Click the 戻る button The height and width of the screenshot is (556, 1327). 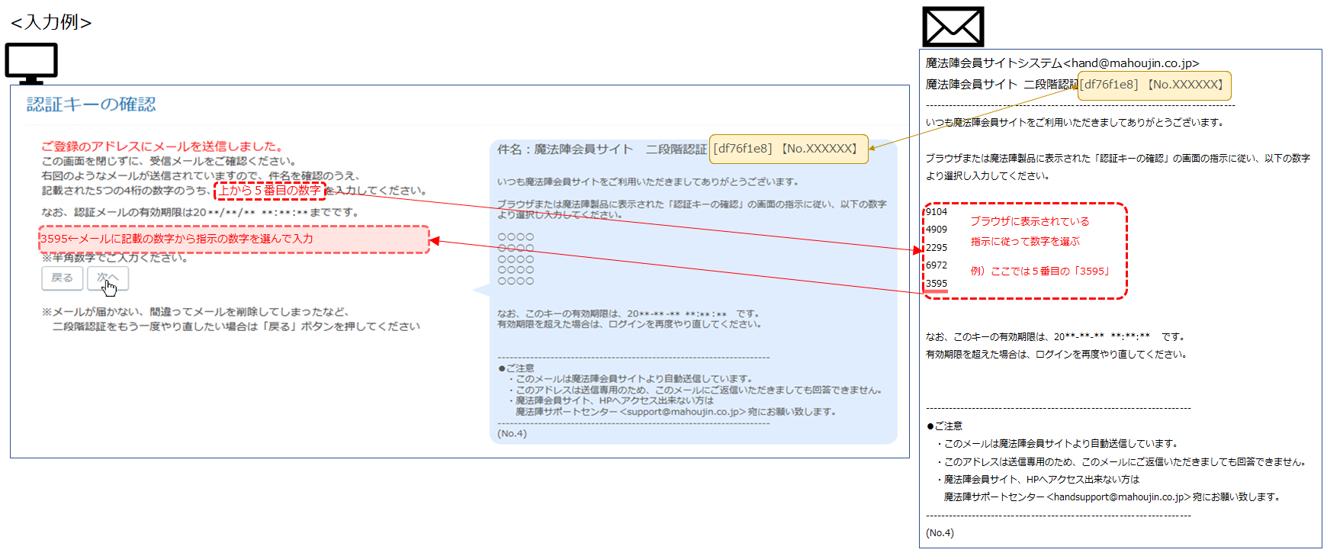[62, 278]
